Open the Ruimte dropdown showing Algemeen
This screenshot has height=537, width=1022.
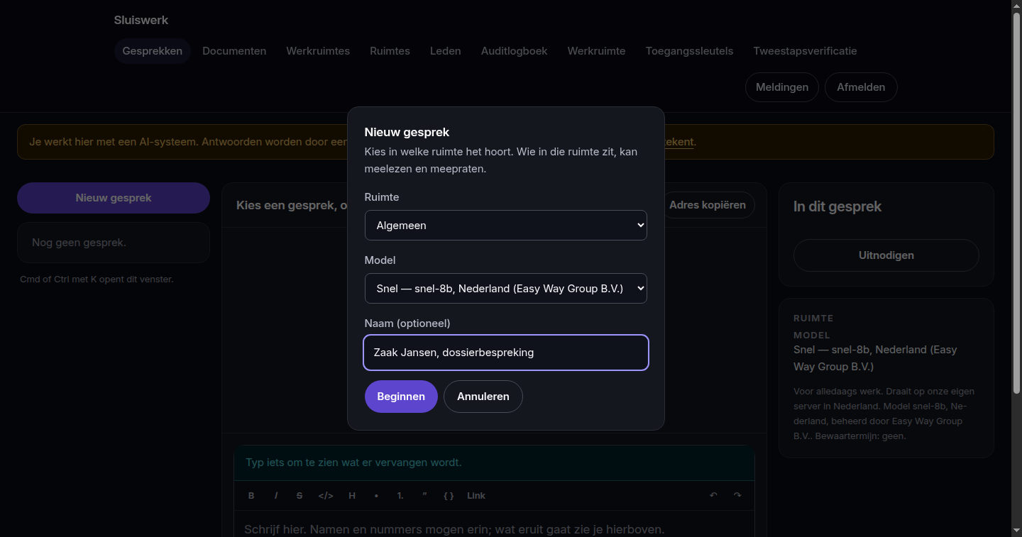(x=506, y=226)
